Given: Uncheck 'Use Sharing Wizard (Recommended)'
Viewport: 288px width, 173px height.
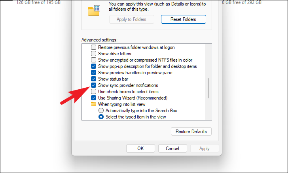Looking at the screenshot, I should point(93,98).
